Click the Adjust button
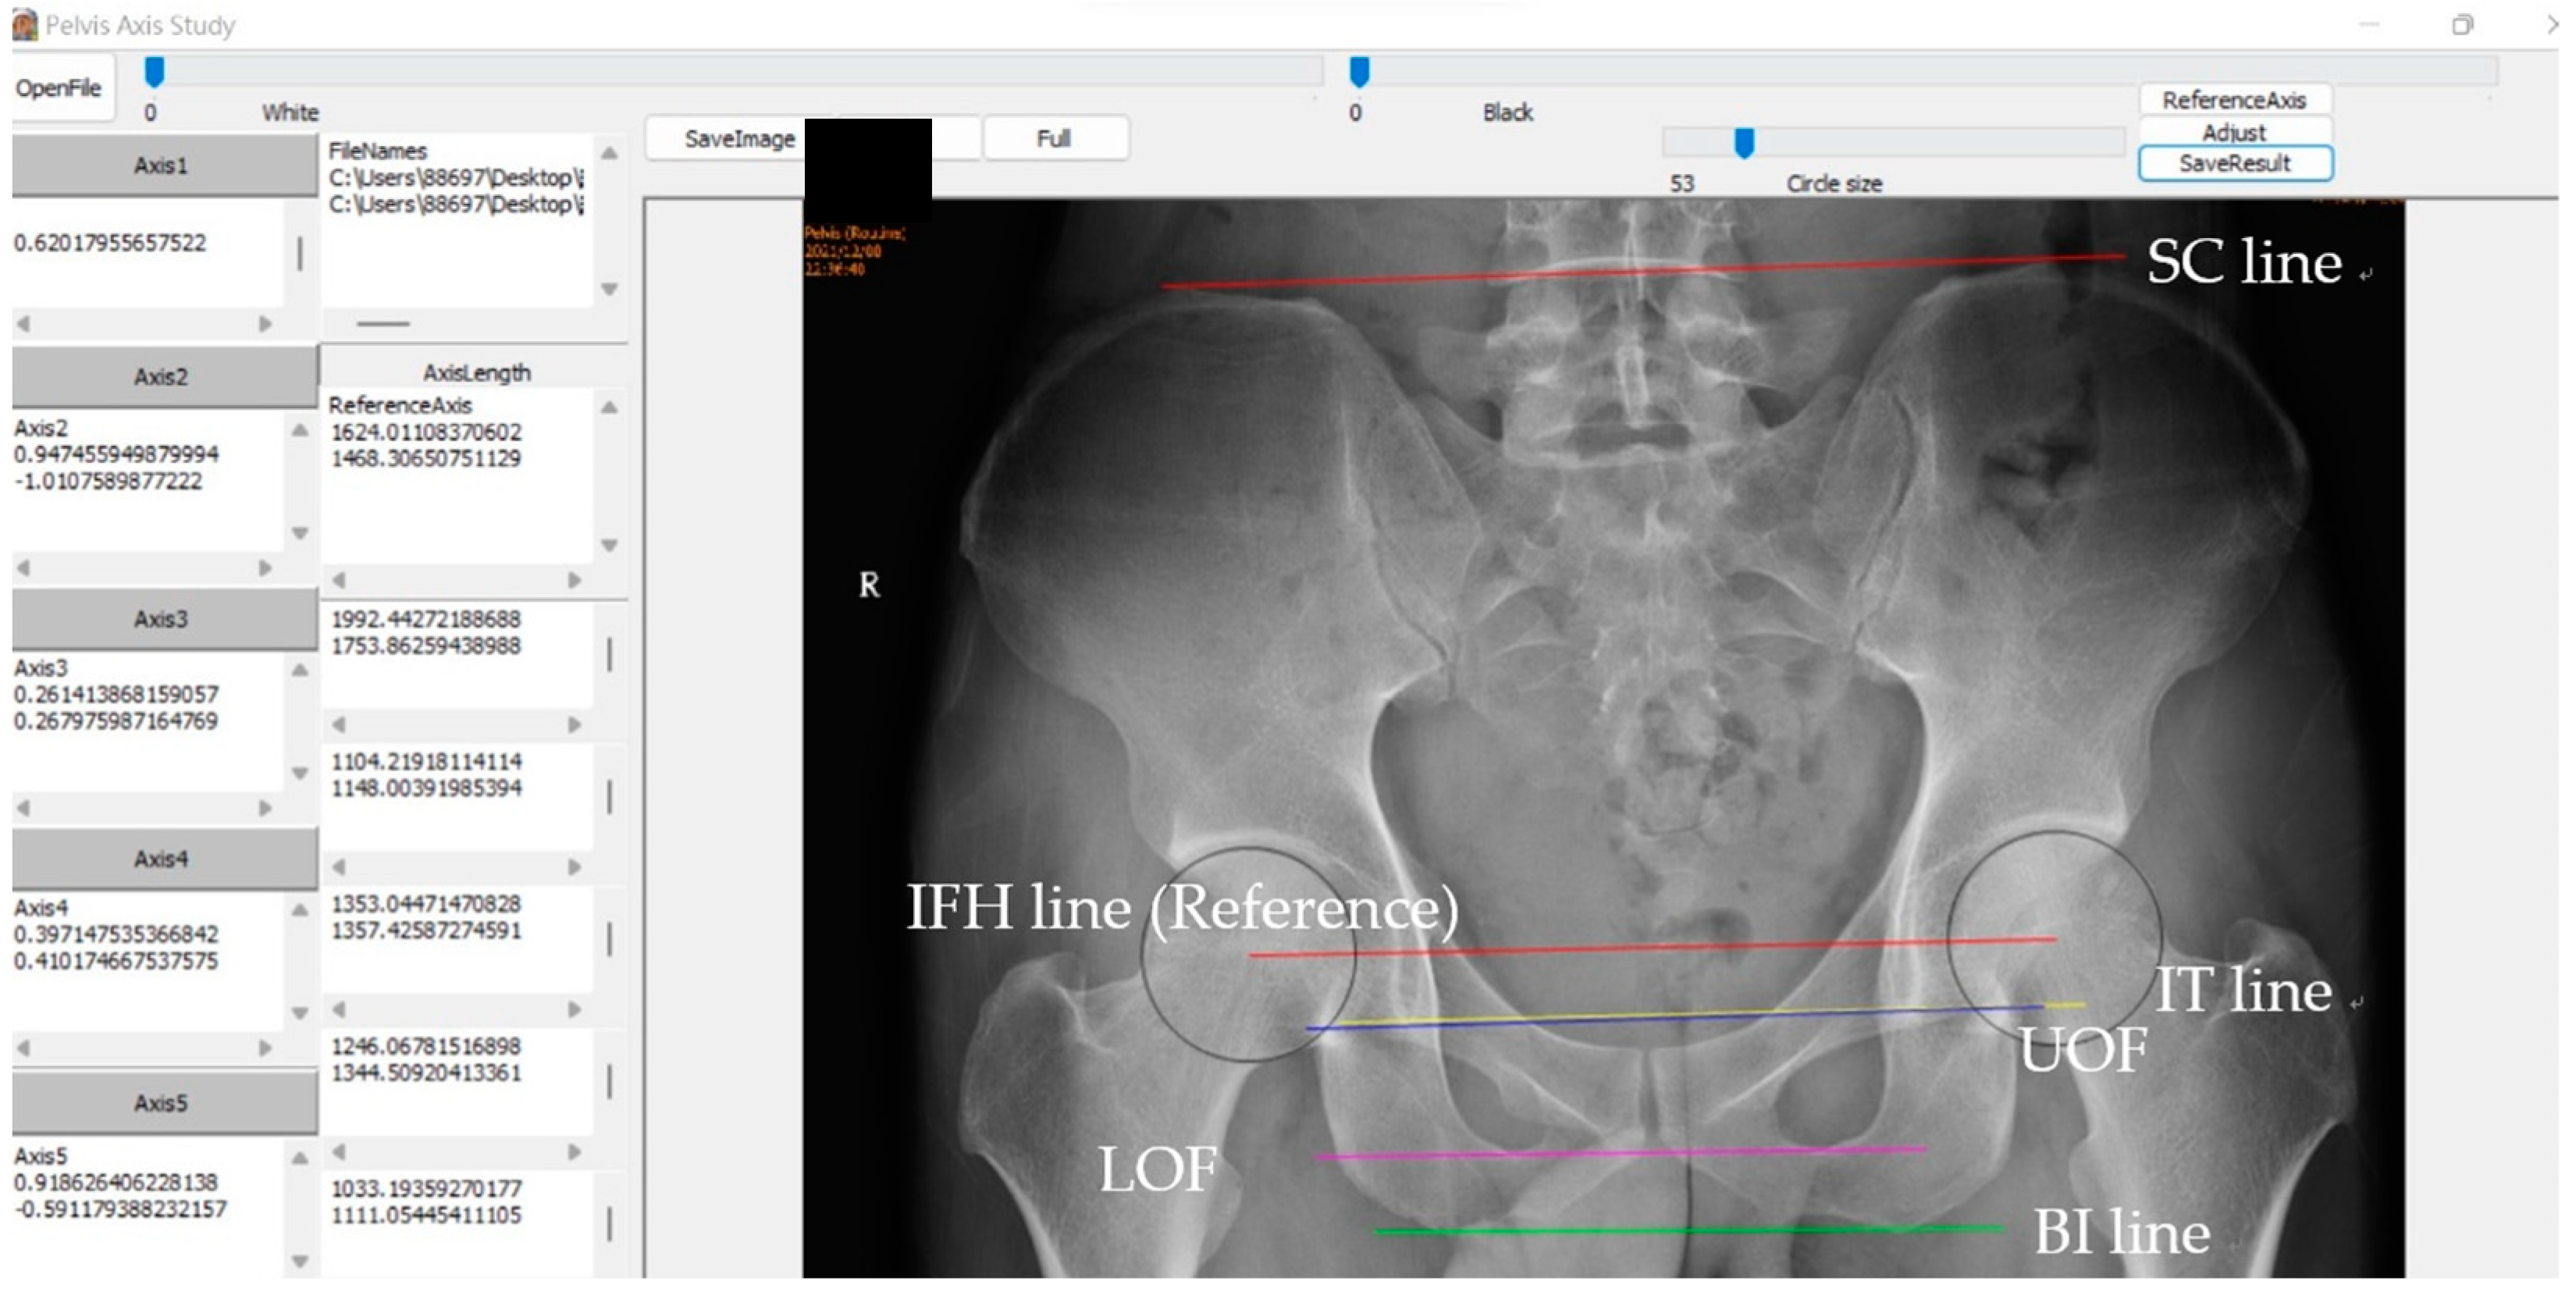Viewport: 2576px width, 1295px height. 2234,132
